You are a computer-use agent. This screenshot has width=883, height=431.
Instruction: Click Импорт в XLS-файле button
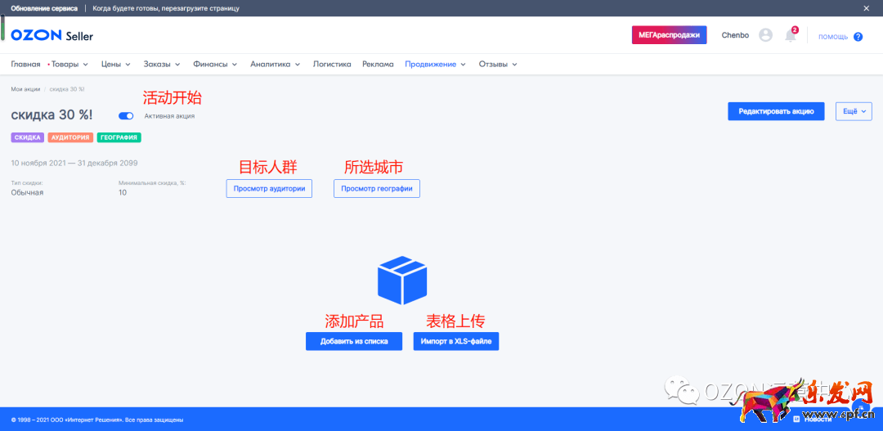pyautogui.click(x=455, y=341)
